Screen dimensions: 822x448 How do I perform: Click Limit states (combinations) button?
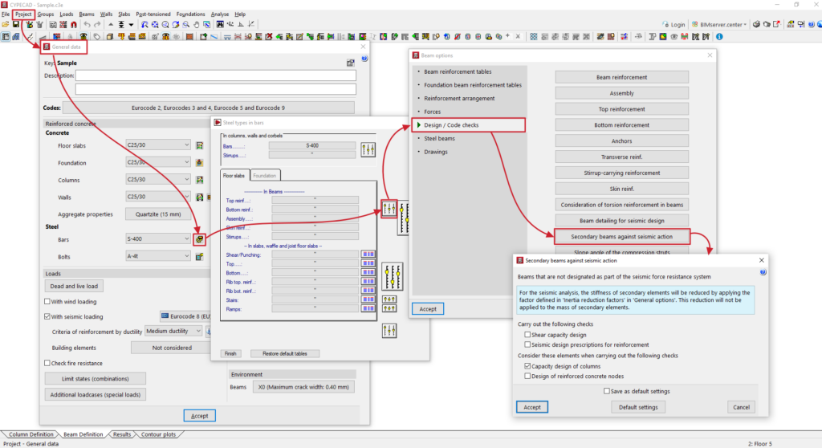pos(96,379)
